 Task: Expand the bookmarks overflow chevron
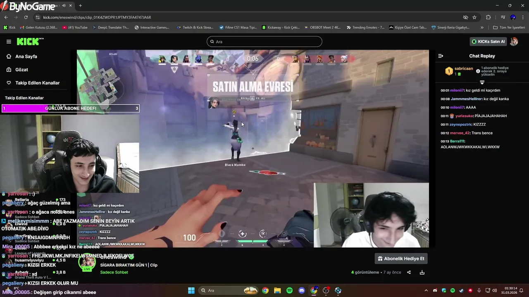[x=482, y=28]
